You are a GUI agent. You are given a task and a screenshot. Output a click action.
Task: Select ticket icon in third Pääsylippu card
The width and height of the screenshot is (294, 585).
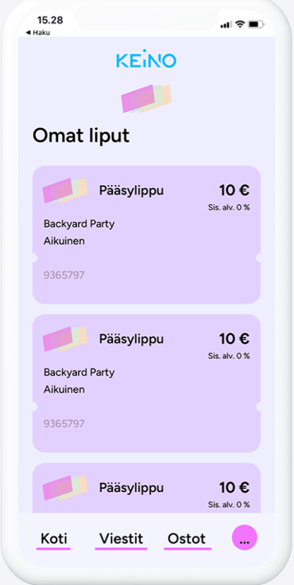65,487
